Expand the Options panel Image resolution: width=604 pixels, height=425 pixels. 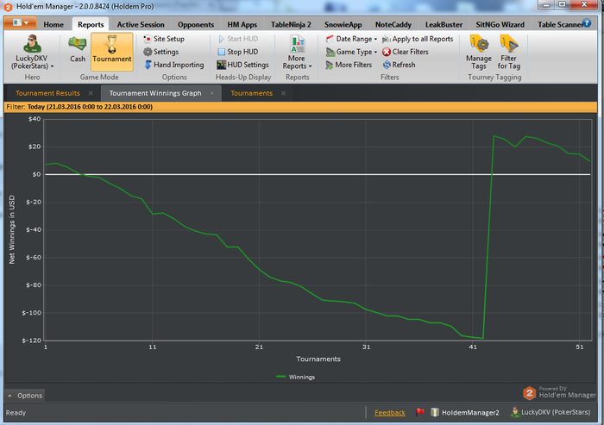click(x=25, y=396)
